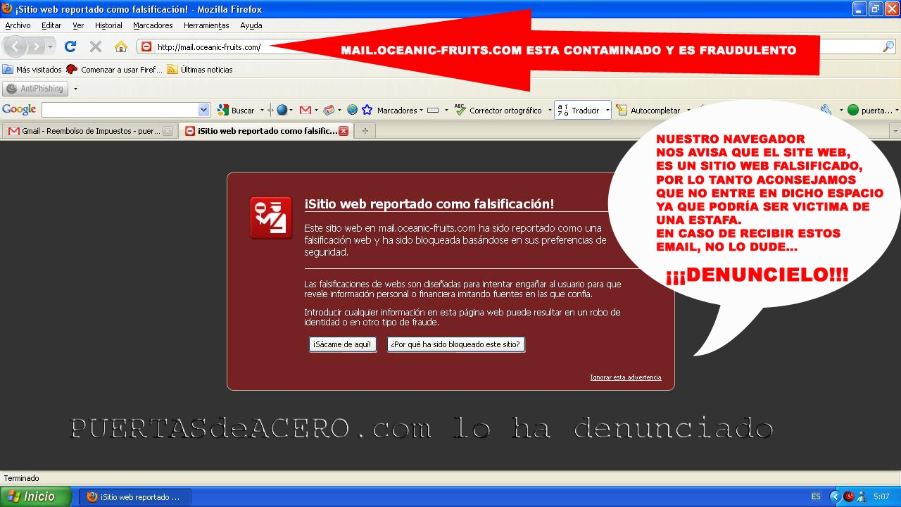Close the Gmail - Reembolso de Impuestos tab
This screenshot has height=507, width=901.
point(168,131)
